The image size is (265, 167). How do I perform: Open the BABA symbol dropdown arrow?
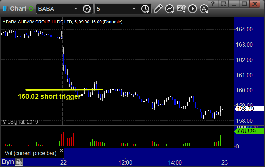75,9
